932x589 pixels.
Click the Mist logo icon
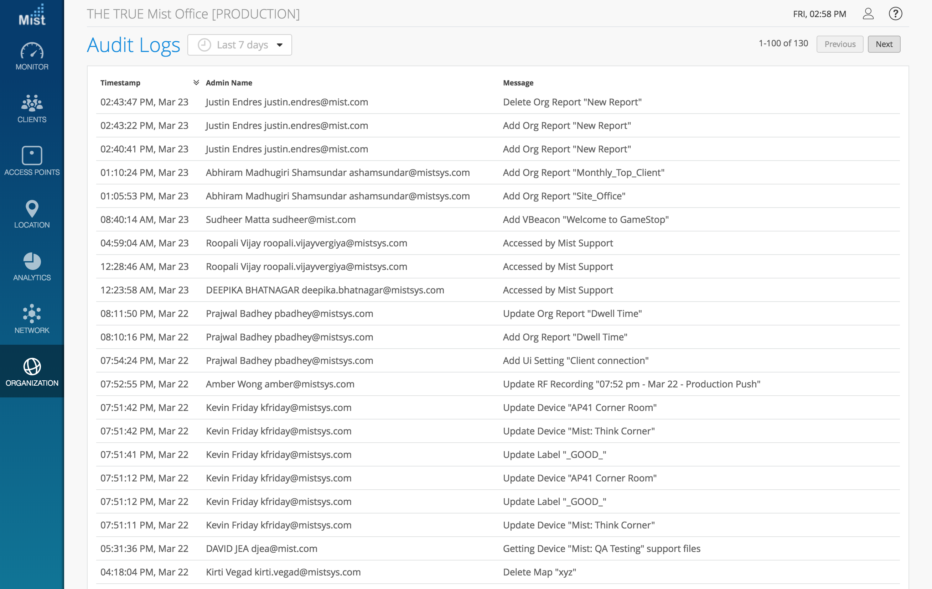click(32, 15)
